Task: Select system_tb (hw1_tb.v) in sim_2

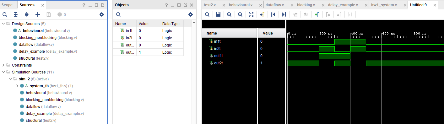Action: 51,86
